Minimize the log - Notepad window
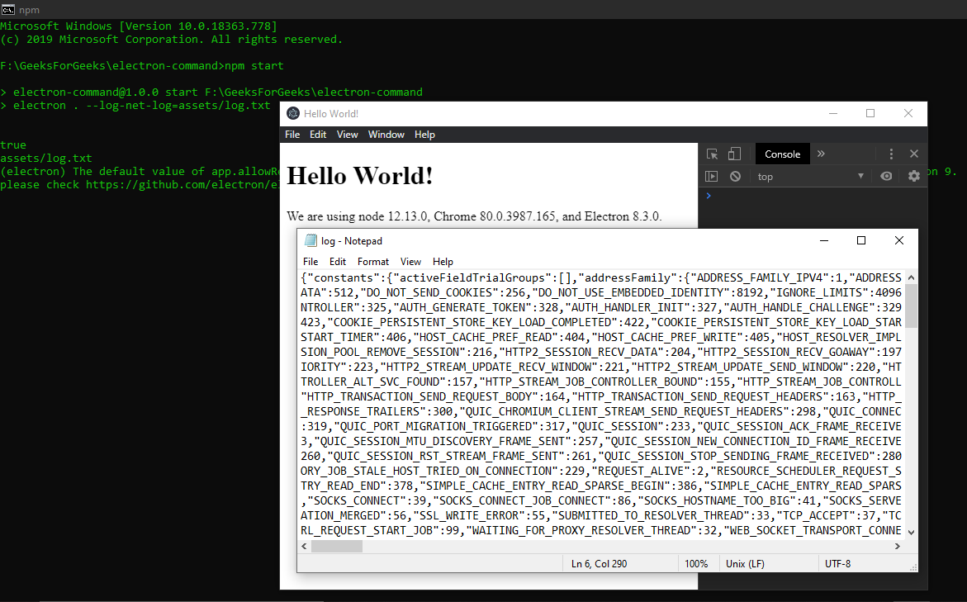Viewport: 967px width, 602px height. pyautogui.click(x=824, y=240)
